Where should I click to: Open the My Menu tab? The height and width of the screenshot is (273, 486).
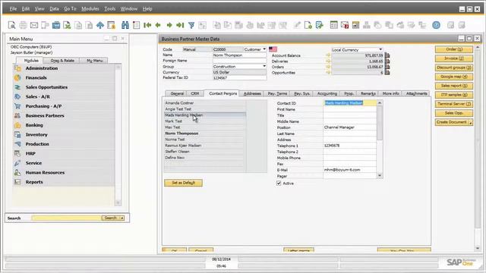pos(94,61)
